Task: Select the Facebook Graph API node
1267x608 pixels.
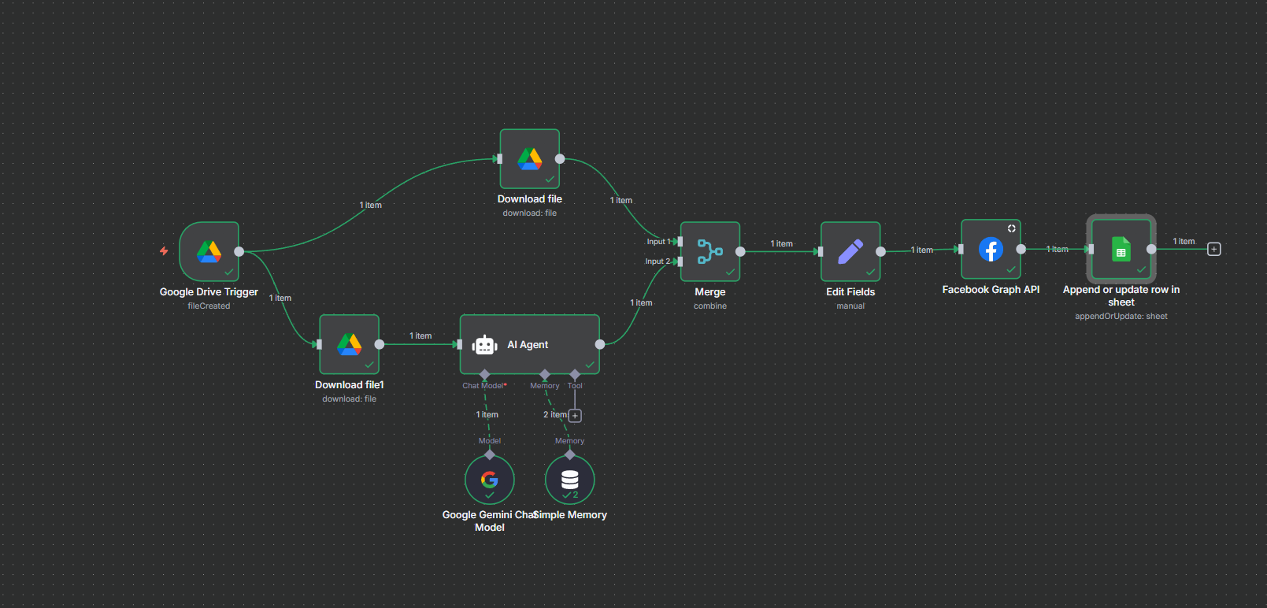Action: [991, 249]
